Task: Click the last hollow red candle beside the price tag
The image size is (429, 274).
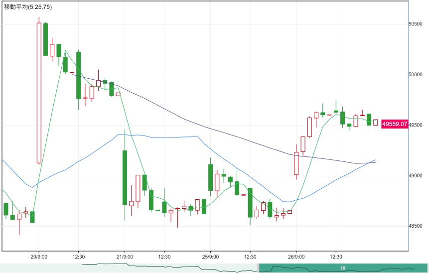Action: click(375, 122)
